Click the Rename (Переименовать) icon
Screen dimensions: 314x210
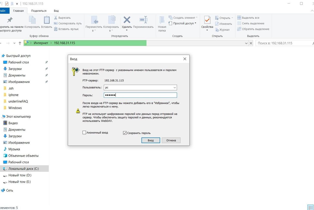point(143,20)
